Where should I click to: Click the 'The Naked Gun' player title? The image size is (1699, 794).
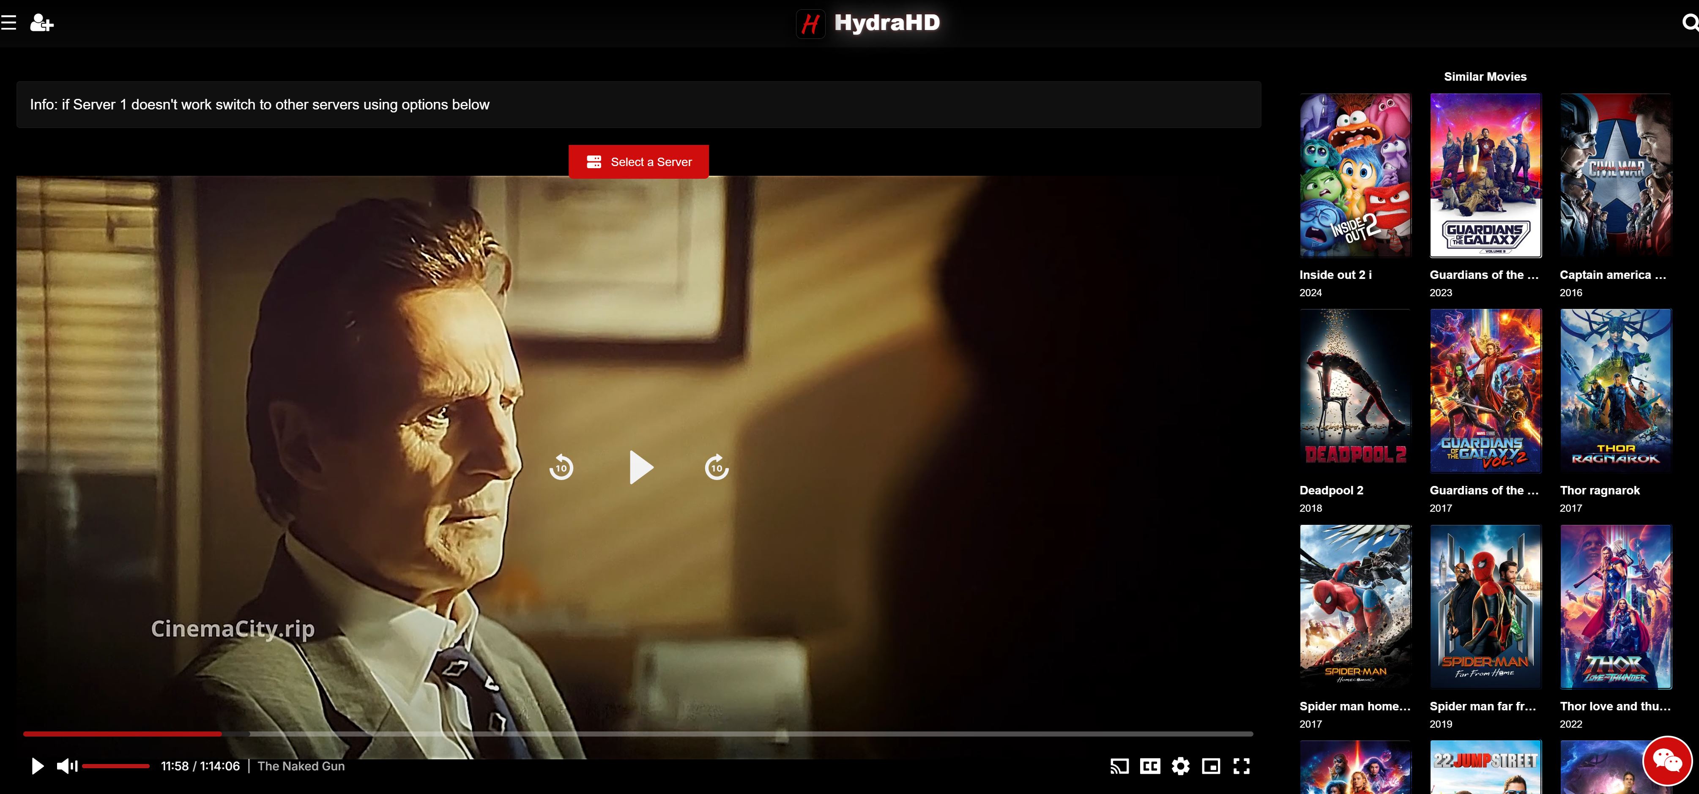[301, 766]
